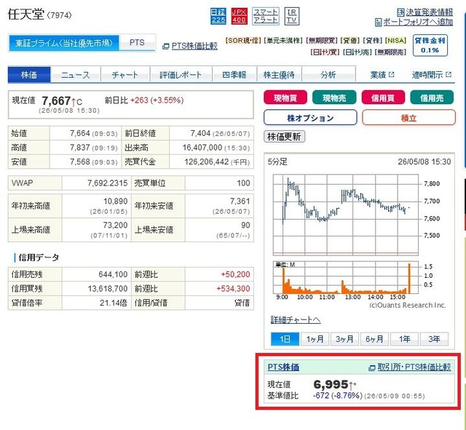Click the volume bar chart
The height and width of the screenshot is (430, 466).
[346, 278]
